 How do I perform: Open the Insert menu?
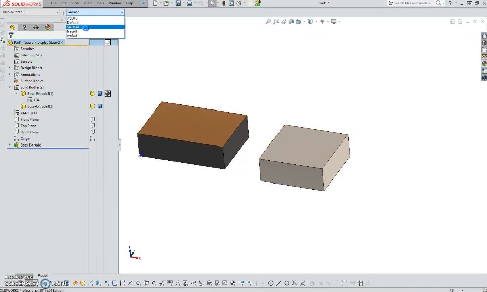click(x=88, y=3)
